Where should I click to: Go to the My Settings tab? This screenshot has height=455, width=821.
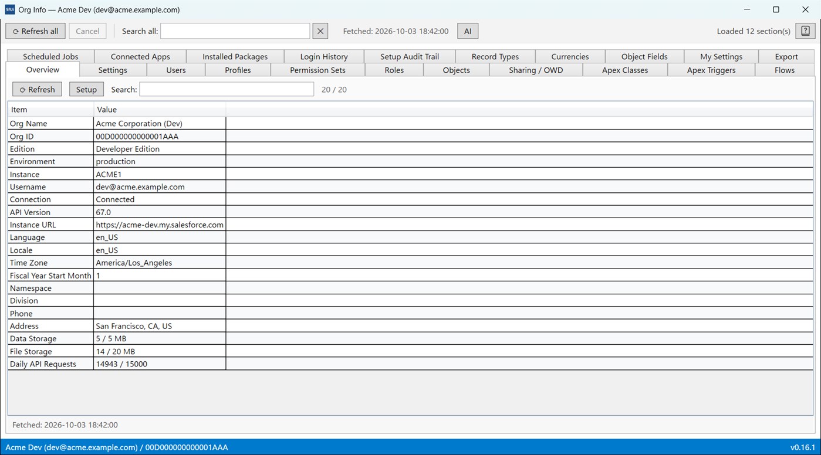click(721, 56)
